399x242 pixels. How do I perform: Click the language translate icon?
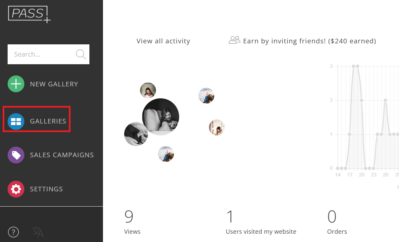[x=37, y=232]
